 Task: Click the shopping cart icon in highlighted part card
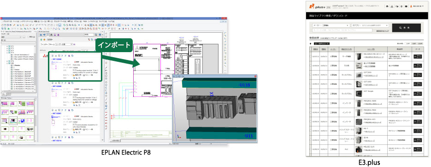[x=74, y=78]
